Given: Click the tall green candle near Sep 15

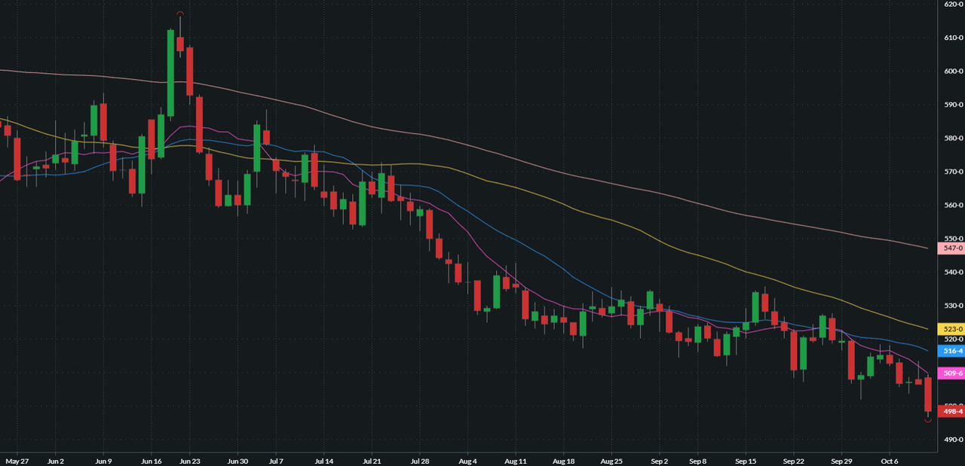Looking at the screenshot, I should pos(755,307).
